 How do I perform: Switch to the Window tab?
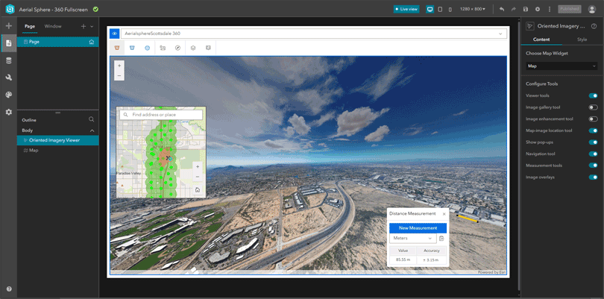pos(53,27)
